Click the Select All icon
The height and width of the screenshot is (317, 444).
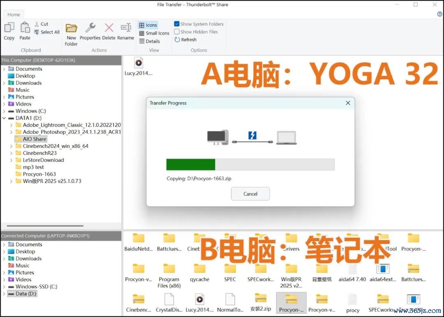pos(37,32)
